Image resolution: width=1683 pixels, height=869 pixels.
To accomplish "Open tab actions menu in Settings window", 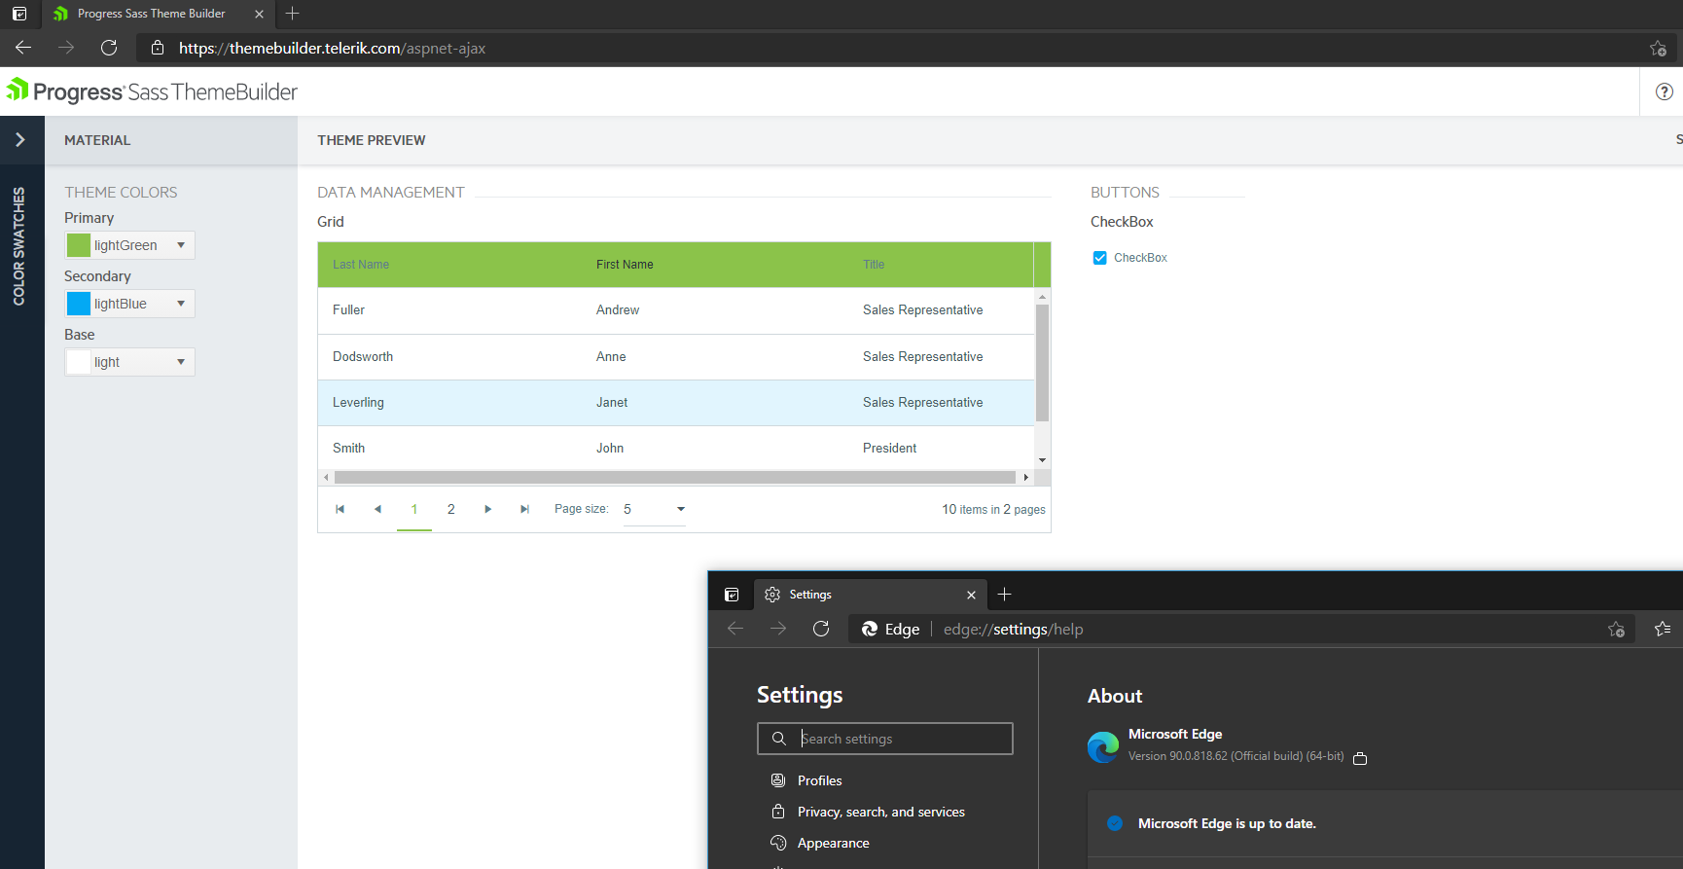I will pos(732,595).
